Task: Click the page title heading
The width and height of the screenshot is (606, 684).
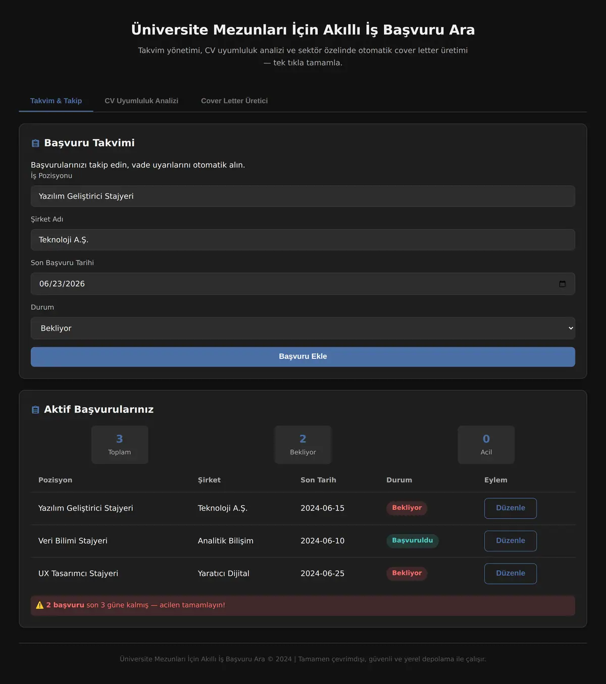Action: [x=303, y=30]
